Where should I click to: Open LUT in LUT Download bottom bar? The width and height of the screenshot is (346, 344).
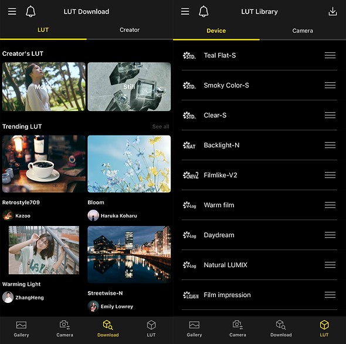[x=151, y=329]
